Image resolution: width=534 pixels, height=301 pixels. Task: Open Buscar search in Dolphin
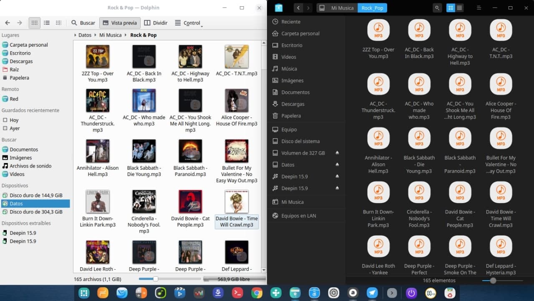pyautogui.click(x=83, y=23)
